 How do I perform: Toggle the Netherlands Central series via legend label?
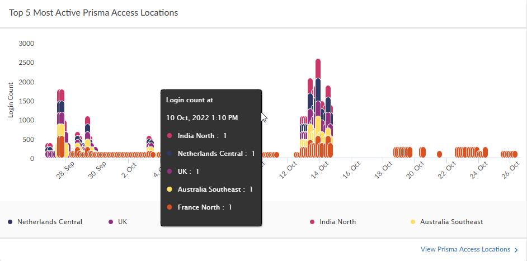(49, 222)
